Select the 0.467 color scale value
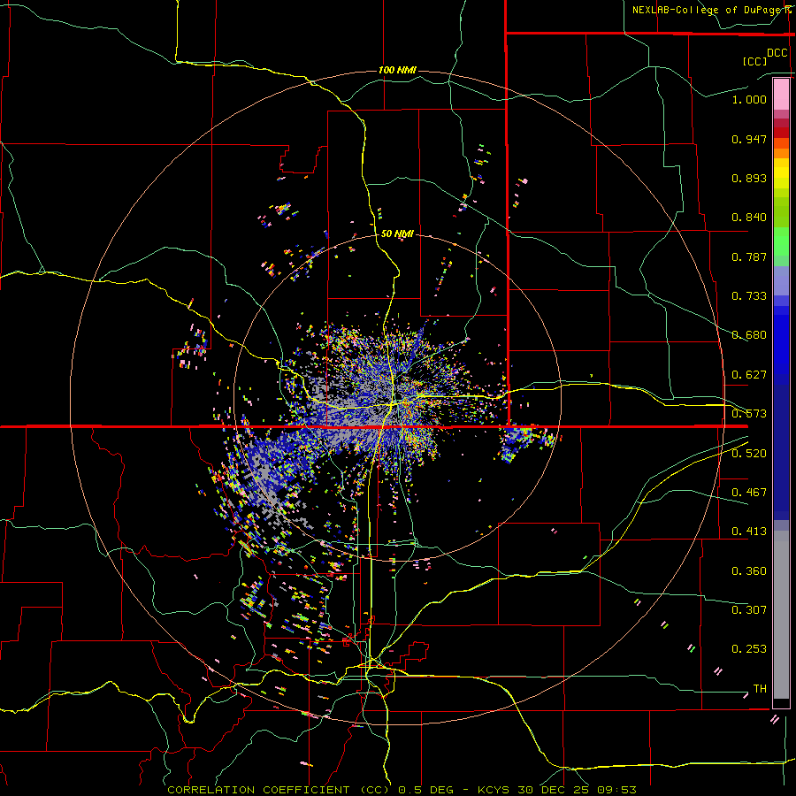Screen dimensions: 796x796 (749, 493)
